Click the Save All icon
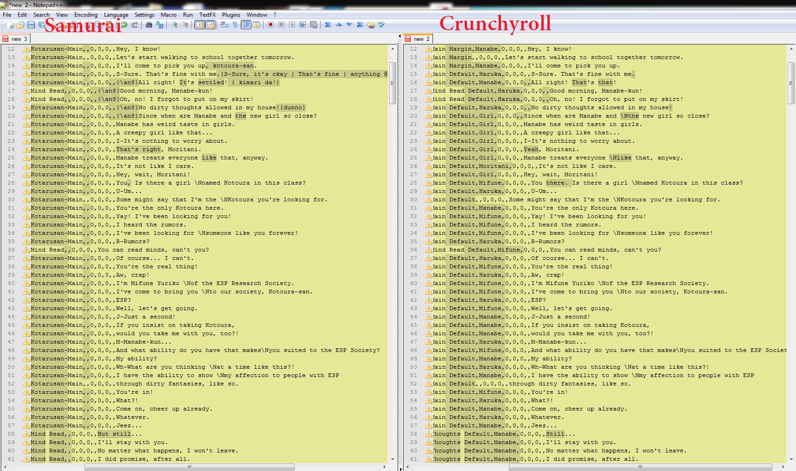The height and width of the screenshot is (471, 796). point(42,25)
